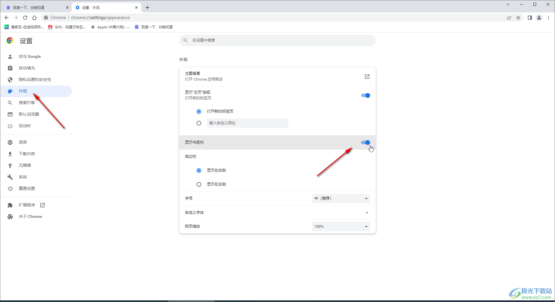The height and width of the screenshot is (302, 555).
Task: Click the external link icon next to 扩展程序
Action: [x=42, y=205]
